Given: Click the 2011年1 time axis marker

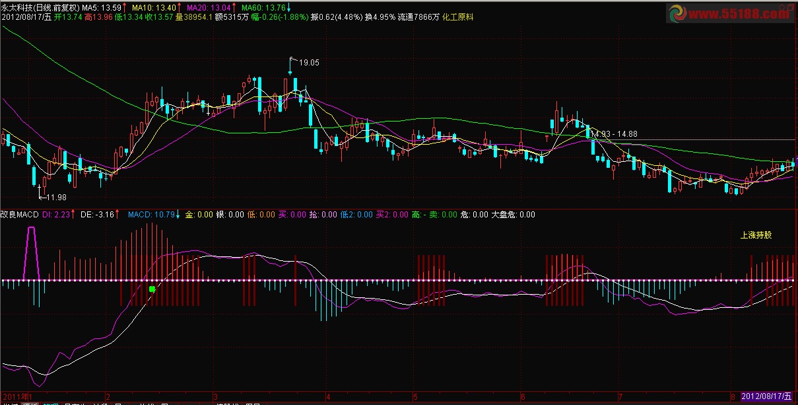Looking at the screenshot, I should coord(17,396).
